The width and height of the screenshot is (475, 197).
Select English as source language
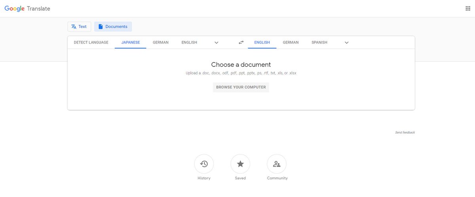[189, 42]
